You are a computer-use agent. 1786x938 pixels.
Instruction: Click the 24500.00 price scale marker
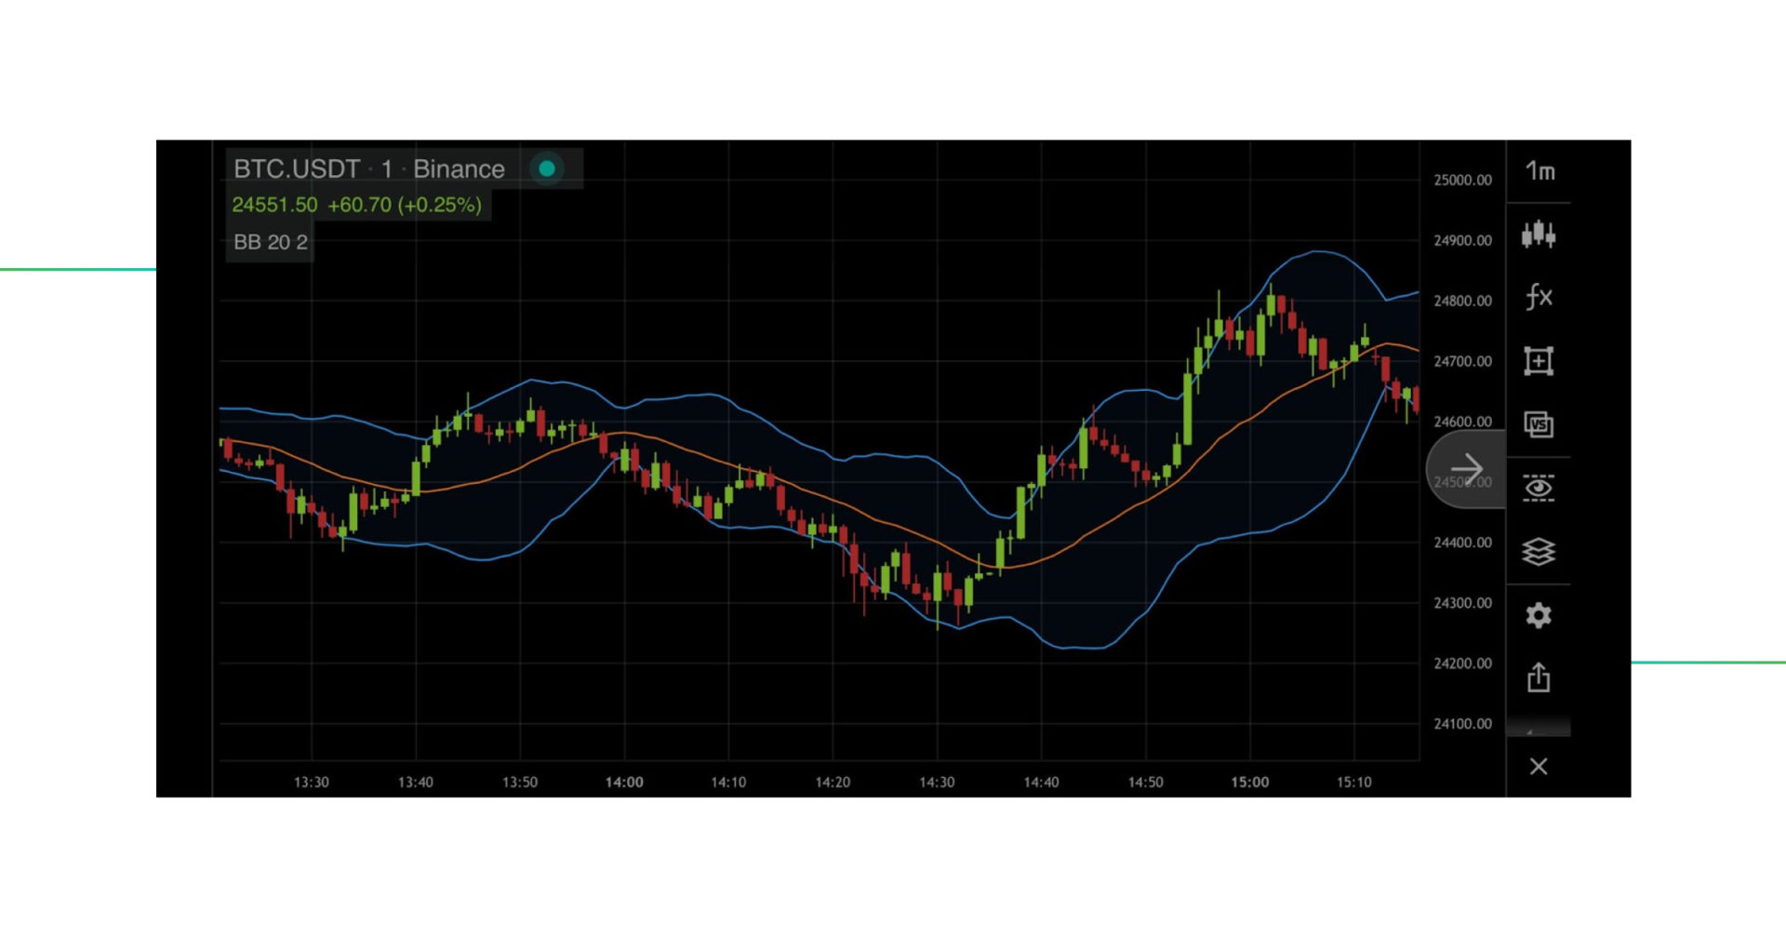point(1463,482)
